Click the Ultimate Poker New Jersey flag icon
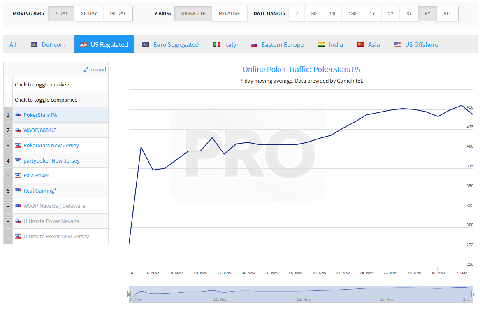Image resolution: width=480 pixels, height=309 pixels. pos(18,237)
